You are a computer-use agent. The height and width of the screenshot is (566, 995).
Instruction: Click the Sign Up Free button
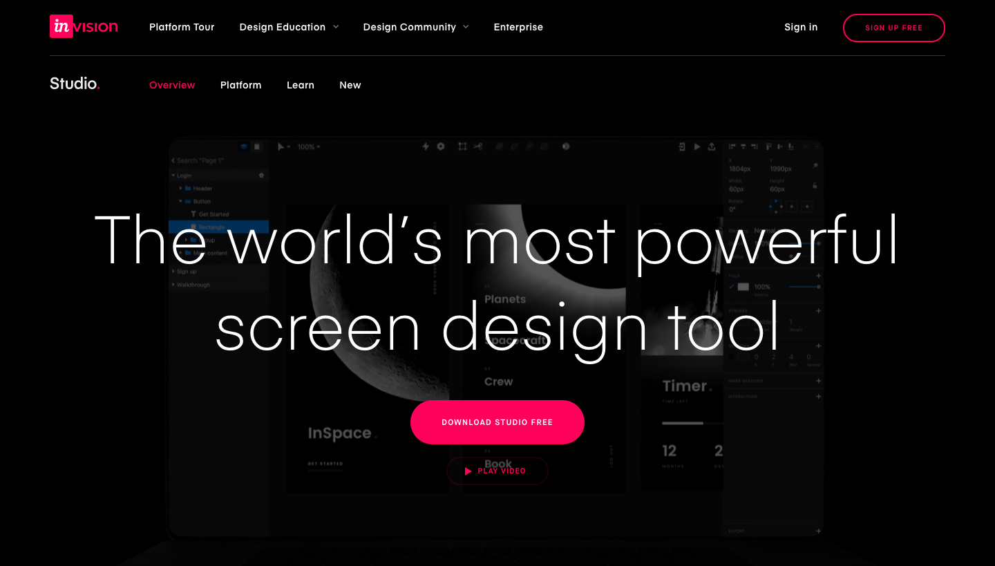[893, 28]
